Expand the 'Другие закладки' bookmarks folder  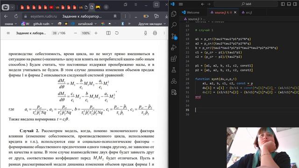pos(152,24)
